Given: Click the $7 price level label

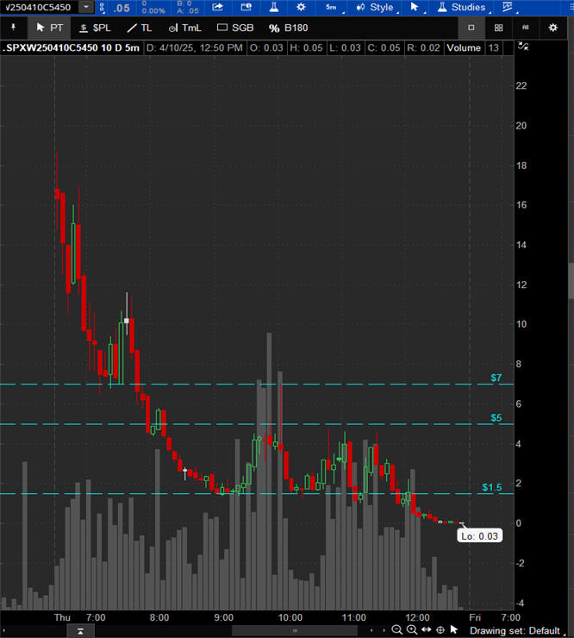Looking at the screenshot, I should click(x=496, y=378).
